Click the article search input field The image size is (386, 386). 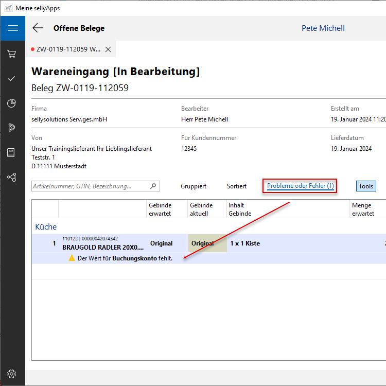tap(90, 186)
